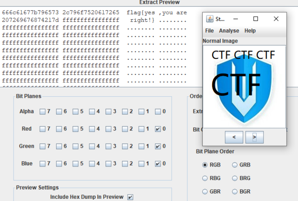Image resolution: width=298 pixels, height=201 pixels.
Task: Enable Alpha bit plane 1
Action: coord(141,112)
